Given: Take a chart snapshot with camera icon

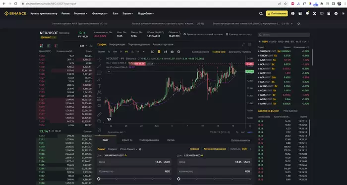Looking at the screenshot, I should (172, 52).
